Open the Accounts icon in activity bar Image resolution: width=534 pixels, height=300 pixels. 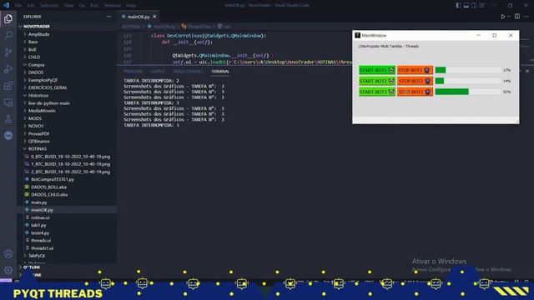(8, 253)
